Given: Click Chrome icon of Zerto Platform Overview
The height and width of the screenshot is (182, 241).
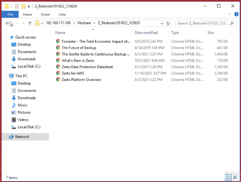Looking at the screenshot, I should coord(58,80).
